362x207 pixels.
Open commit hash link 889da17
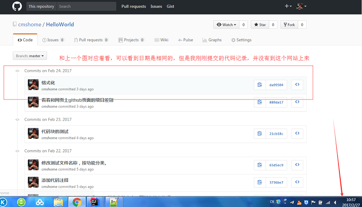point(276,102)
